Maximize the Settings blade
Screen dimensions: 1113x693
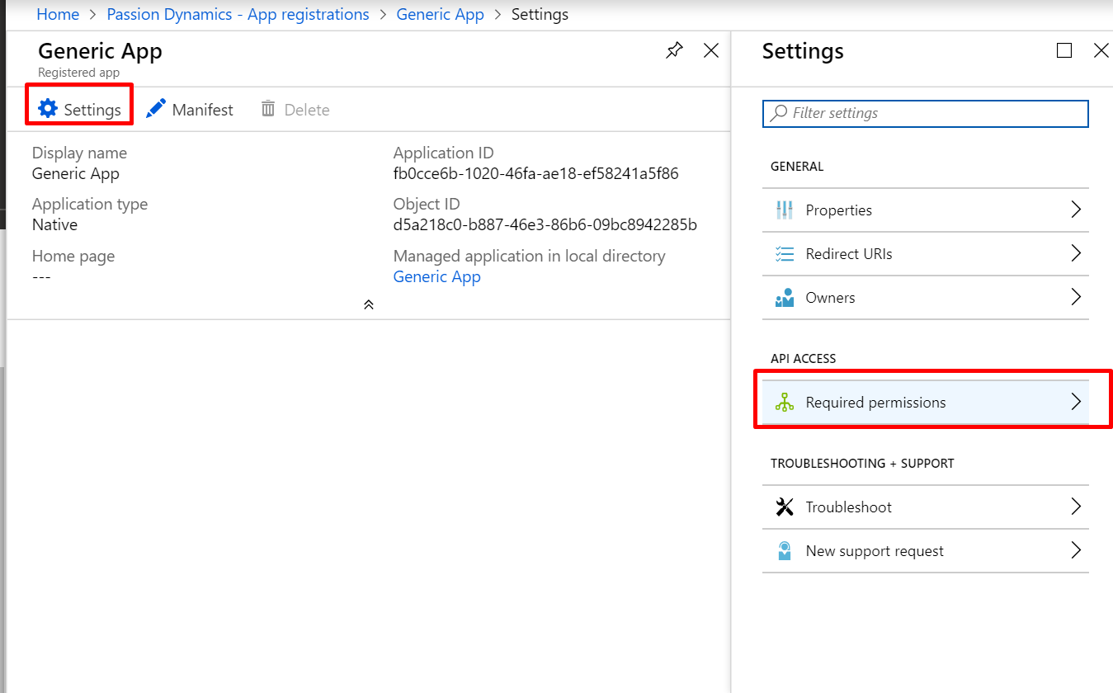(x=1064, y=51)
